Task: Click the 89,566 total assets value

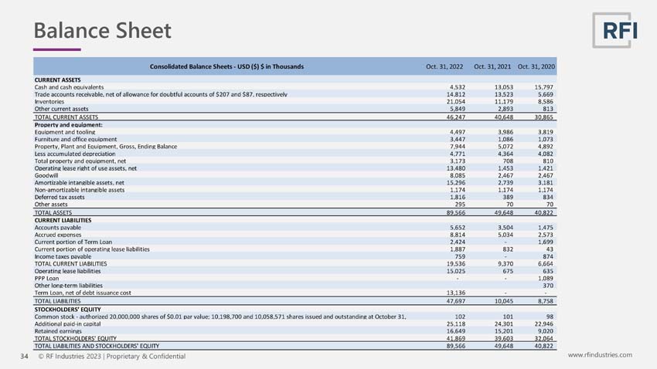Action: [456, 212]
